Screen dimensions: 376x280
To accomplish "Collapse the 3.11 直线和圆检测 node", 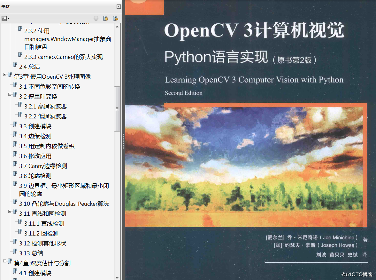I will (x=10, y=212).
